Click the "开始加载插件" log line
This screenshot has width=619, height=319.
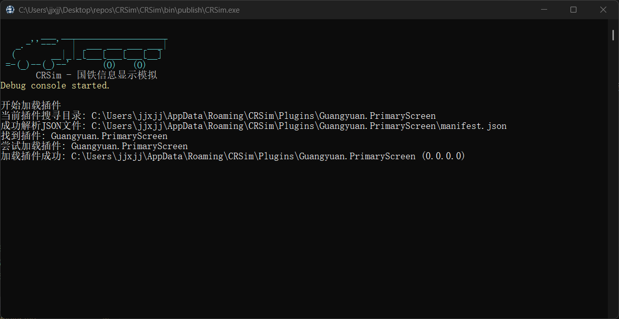click(31, 106)
